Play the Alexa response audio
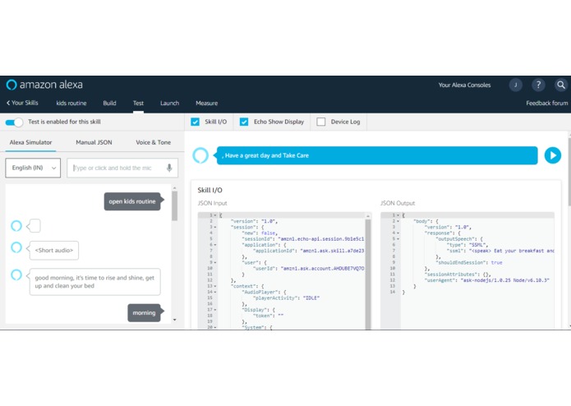 pos(552,155)
